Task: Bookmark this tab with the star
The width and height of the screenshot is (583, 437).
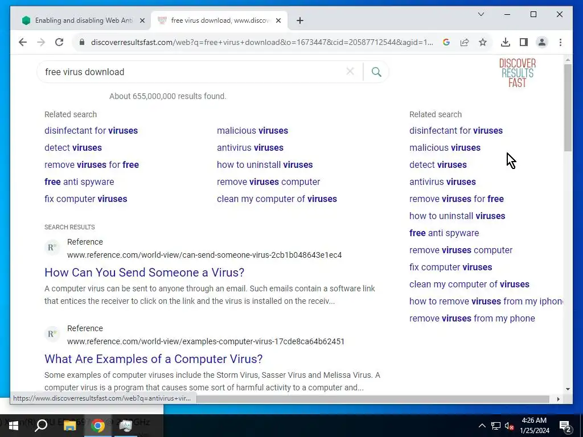Action: click(483, 42)
